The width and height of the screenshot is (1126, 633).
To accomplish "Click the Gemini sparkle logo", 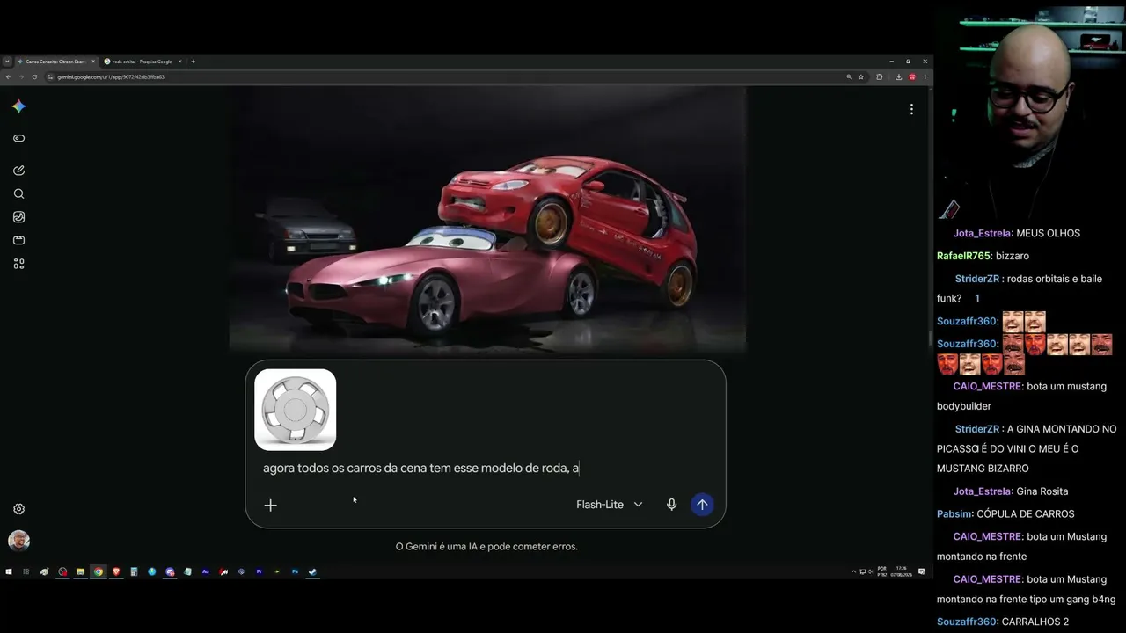I will click(x=18, y=106).
